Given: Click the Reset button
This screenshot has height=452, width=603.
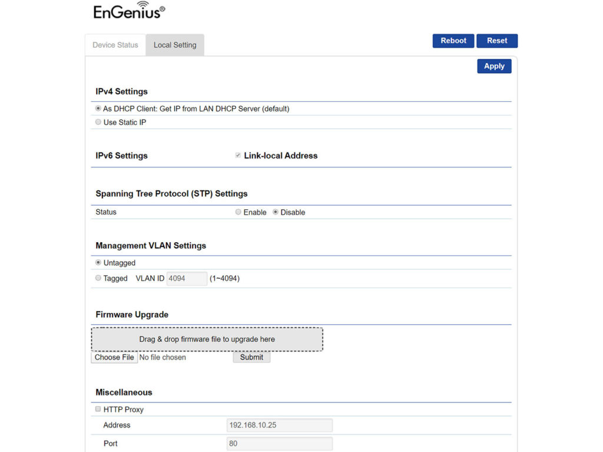Looking at the screenshot, I should (x=496, y=40).
